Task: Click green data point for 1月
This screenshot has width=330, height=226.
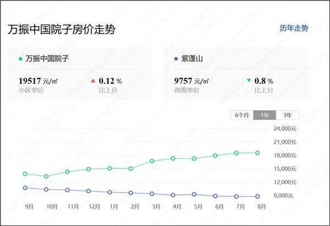Action: pos(109,168)
